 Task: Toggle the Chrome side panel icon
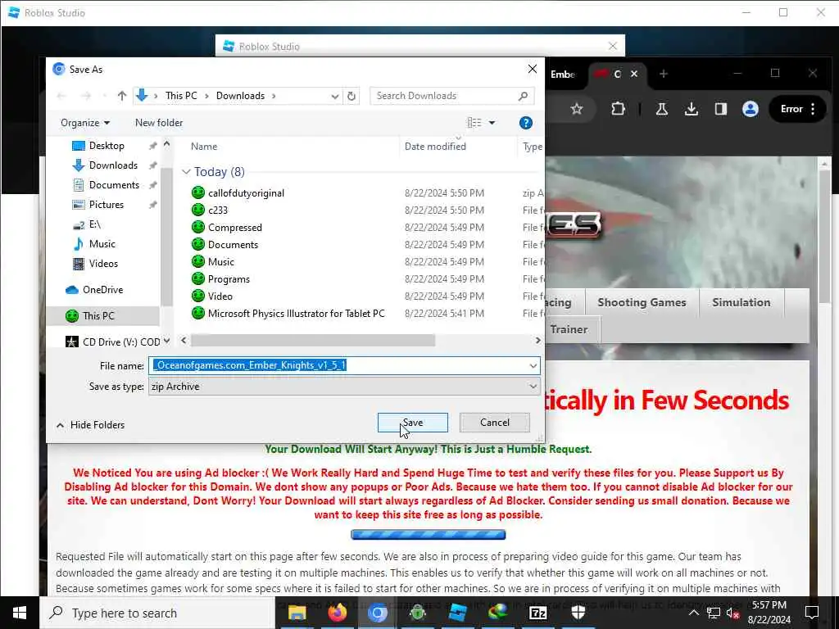[721, 109]
